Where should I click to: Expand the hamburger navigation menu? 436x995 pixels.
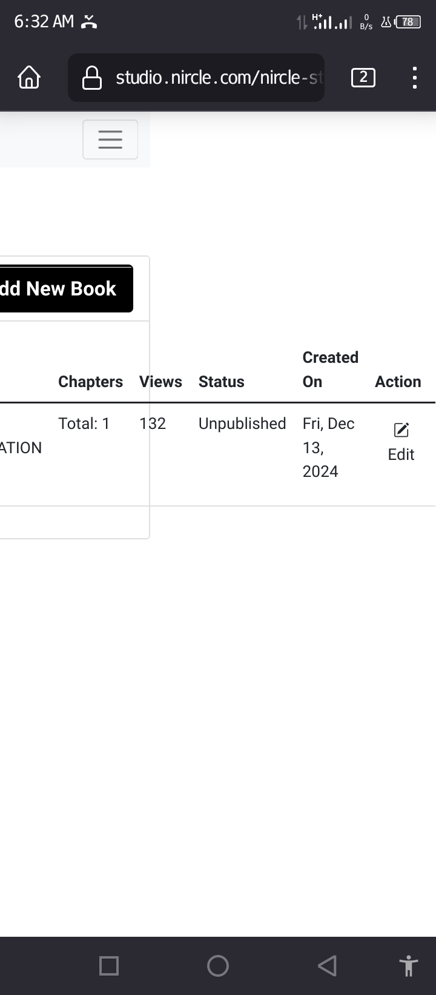[x=110, y=140]
